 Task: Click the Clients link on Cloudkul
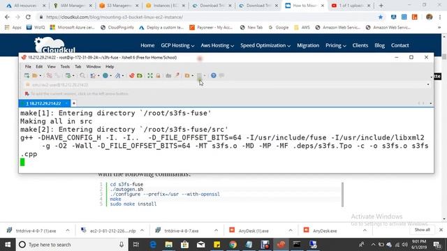point(360,45)
